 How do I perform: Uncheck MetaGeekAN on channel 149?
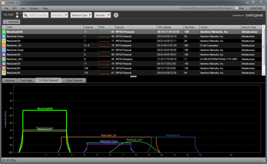click(x=4, y=68)
